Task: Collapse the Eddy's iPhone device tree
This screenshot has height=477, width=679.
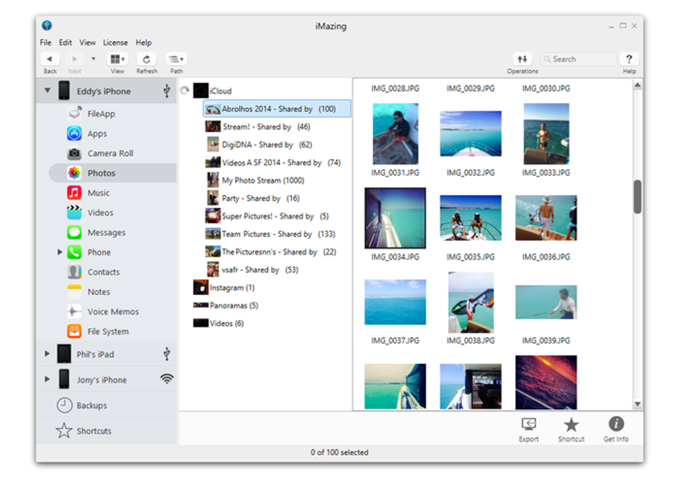Action: click(x=47, y=91)
